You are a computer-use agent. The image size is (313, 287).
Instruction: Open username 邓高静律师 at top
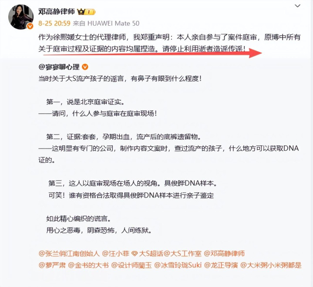point(57,12)
